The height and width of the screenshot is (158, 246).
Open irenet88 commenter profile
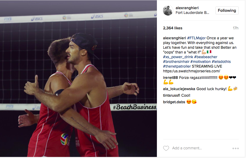coord(170,78)
